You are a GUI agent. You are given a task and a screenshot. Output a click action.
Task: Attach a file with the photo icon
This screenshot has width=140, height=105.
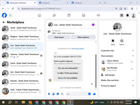(53, 94)
